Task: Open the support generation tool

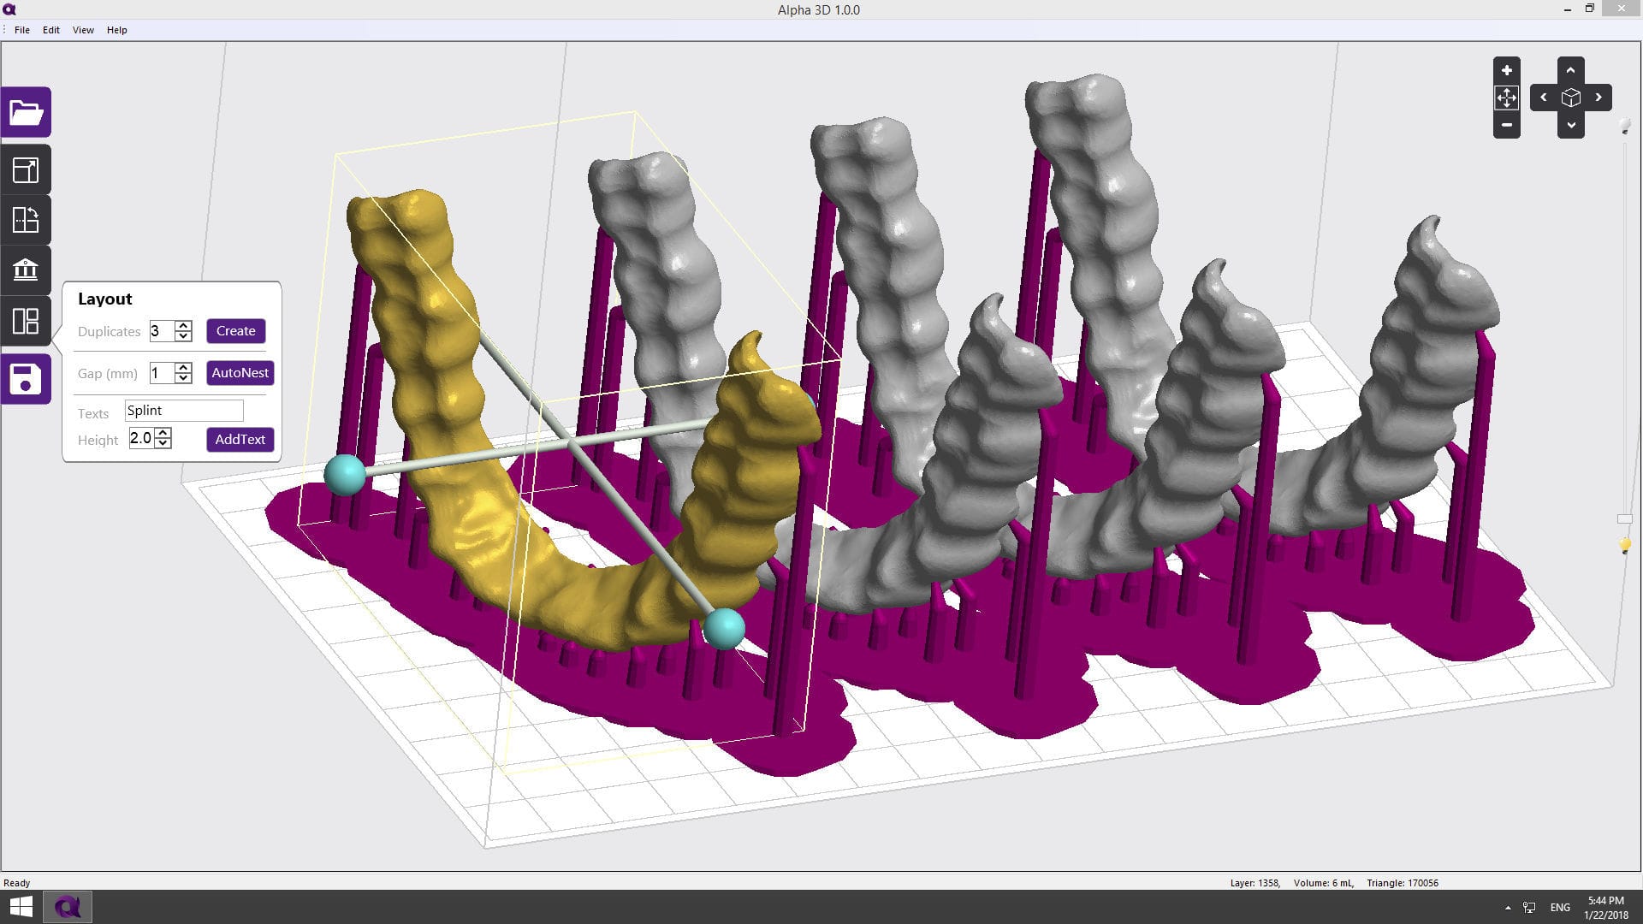Action: (26, 270)
